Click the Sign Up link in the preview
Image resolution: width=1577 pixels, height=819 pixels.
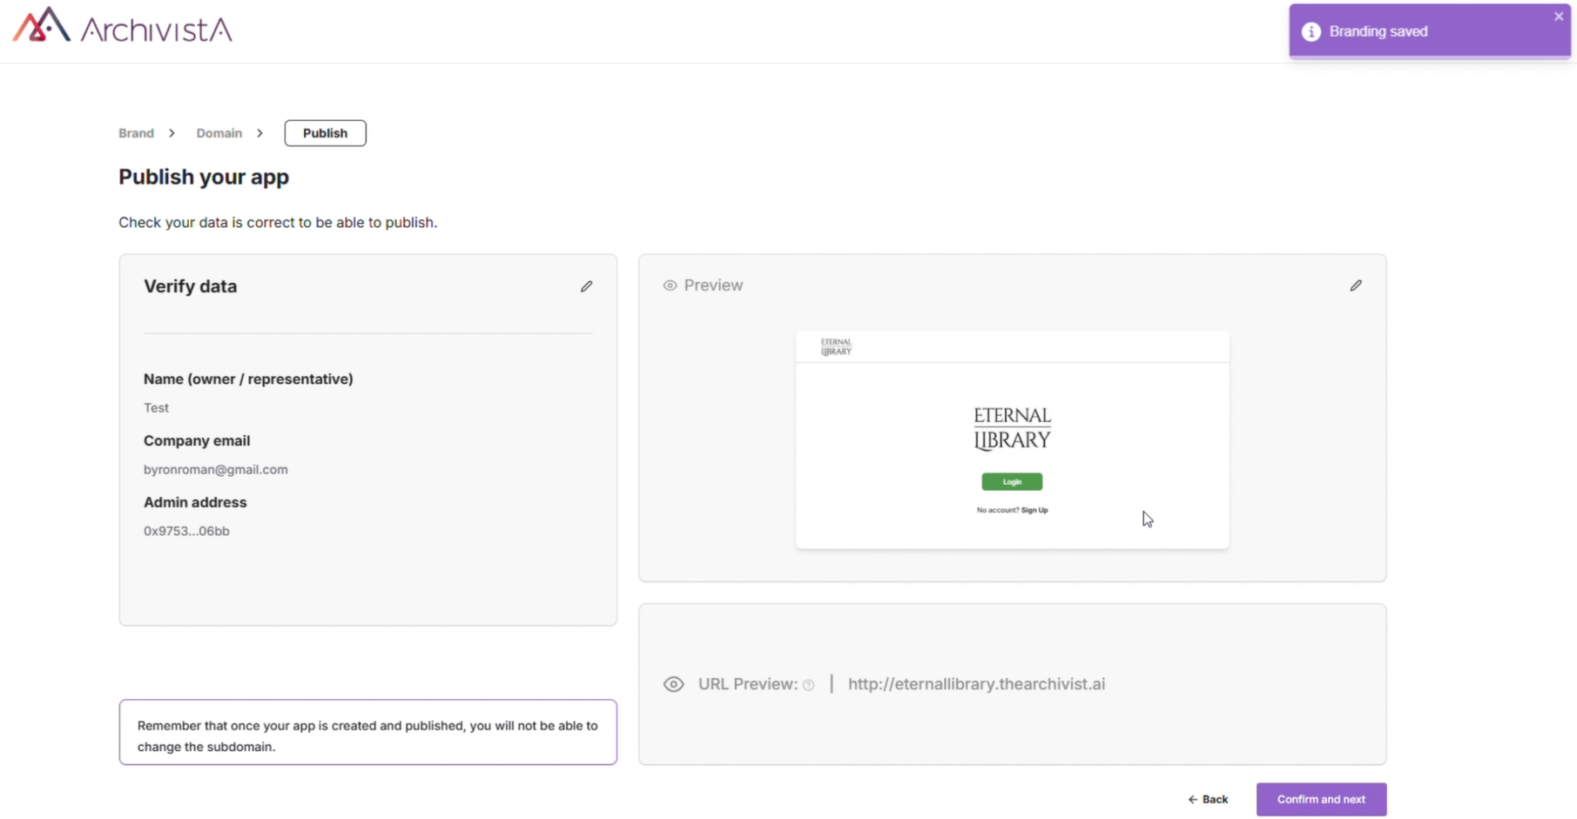(1034, 510)
